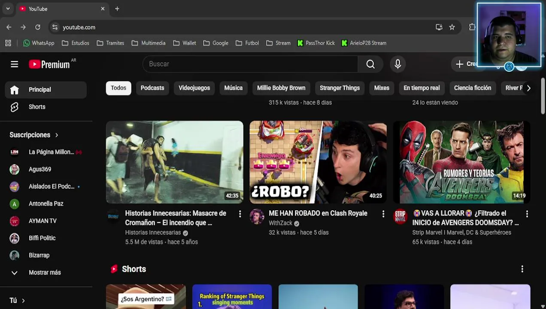Click WithZack channel avatar
Image resolution: width=546 pixels, height=309 pixels.
pos(257,216)
